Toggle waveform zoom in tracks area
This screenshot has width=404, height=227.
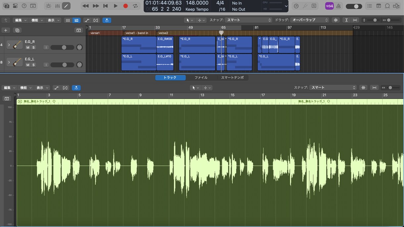point(336,20)
